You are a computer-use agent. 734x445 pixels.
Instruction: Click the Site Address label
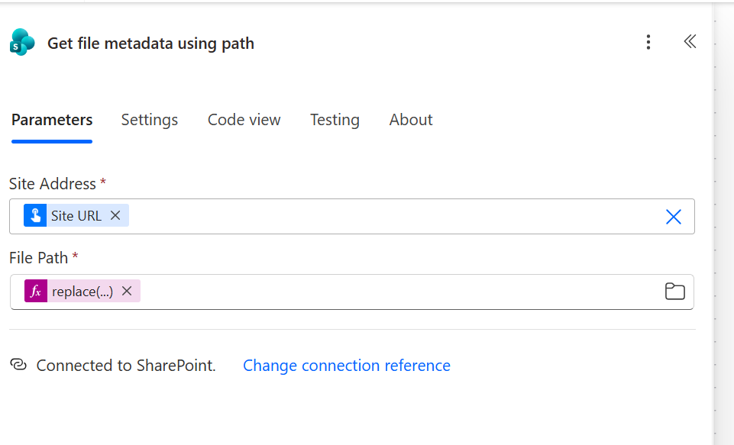click(53, 184)
